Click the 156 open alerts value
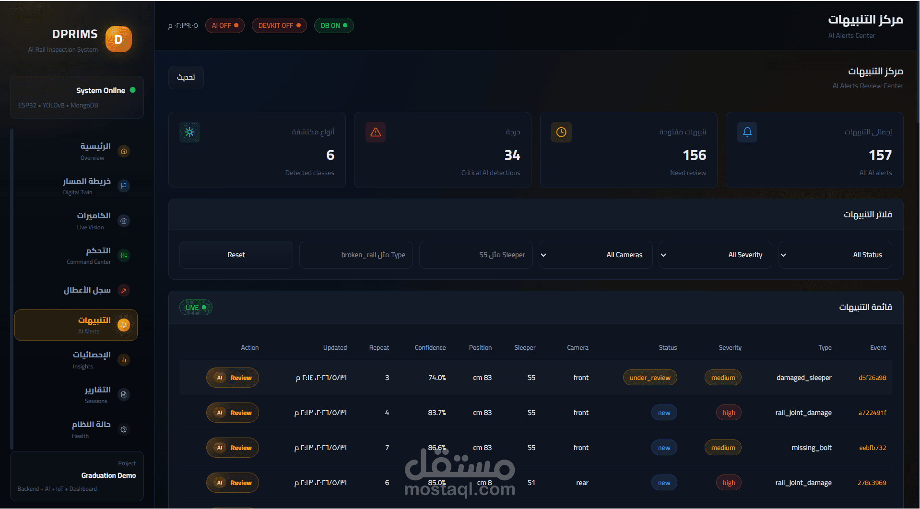This screenshot has height=509, width=920. pos(695,155)
